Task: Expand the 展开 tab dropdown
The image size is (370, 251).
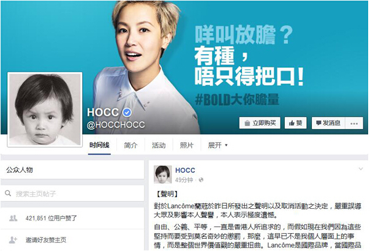Action: tap(217, 145)
